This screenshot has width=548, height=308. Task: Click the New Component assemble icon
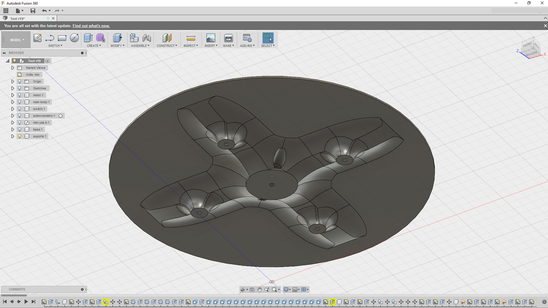pos(134,38)
